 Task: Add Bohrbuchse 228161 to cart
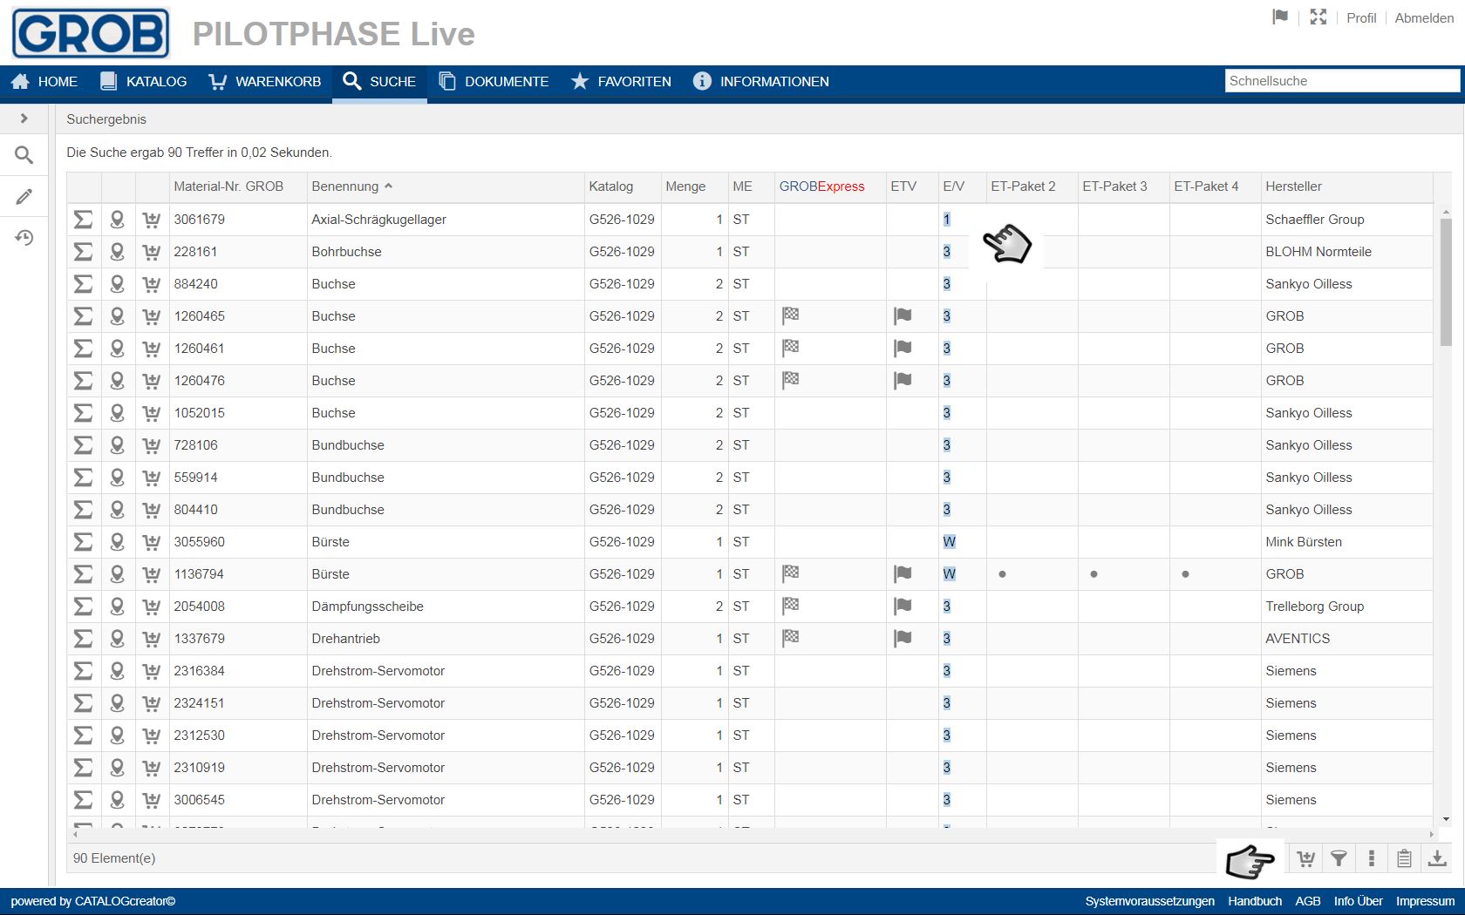[152, 252]
